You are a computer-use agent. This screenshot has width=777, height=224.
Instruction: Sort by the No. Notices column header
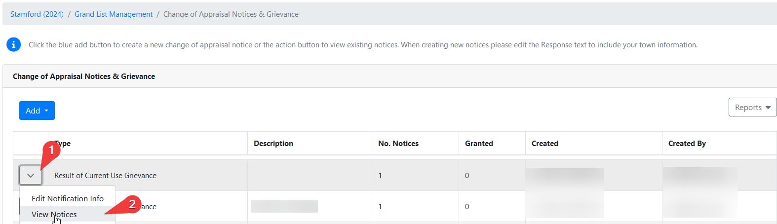point(398,144)
